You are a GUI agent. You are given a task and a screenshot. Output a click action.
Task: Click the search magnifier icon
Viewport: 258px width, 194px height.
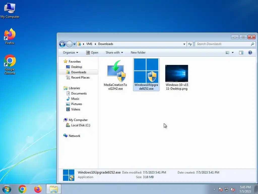pos(252,44)
